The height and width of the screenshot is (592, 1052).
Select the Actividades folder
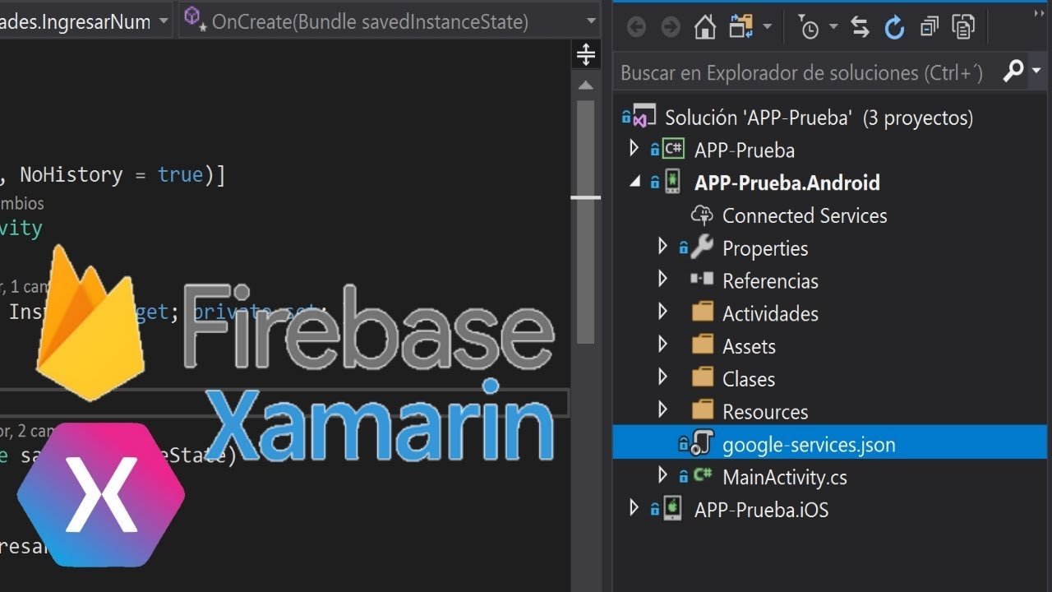770,313
